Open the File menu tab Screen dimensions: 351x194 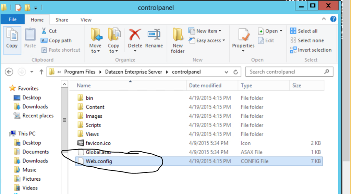(x=13, y=20)
